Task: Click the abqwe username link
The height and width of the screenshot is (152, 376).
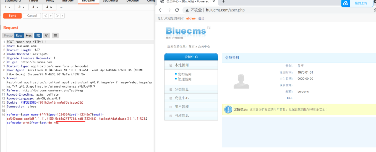Action: [x=191, y=18]
